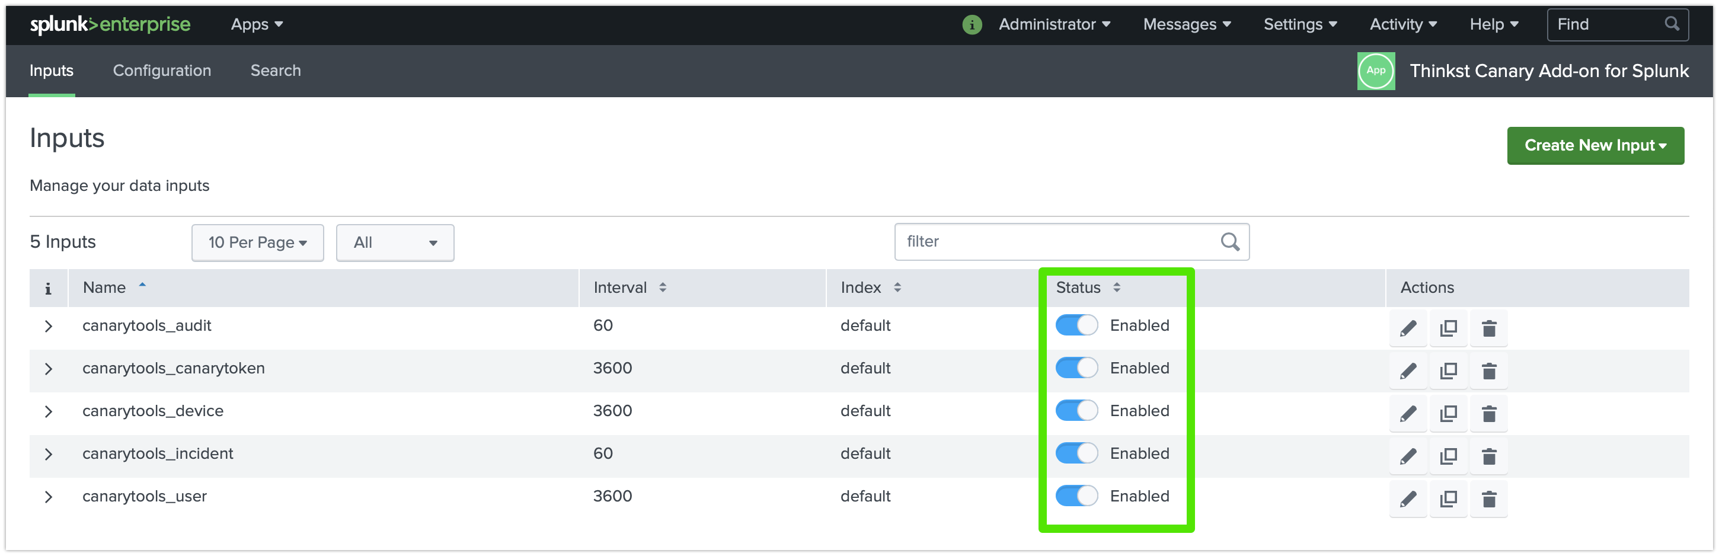Click the canarytools_user name
This screenshot has width=1719, height=556.
pyautogui.click(x=144, y=497)
